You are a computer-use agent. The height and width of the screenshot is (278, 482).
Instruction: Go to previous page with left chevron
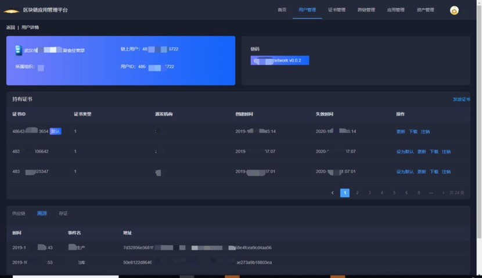pyautogui.click(x=333, y=193)
